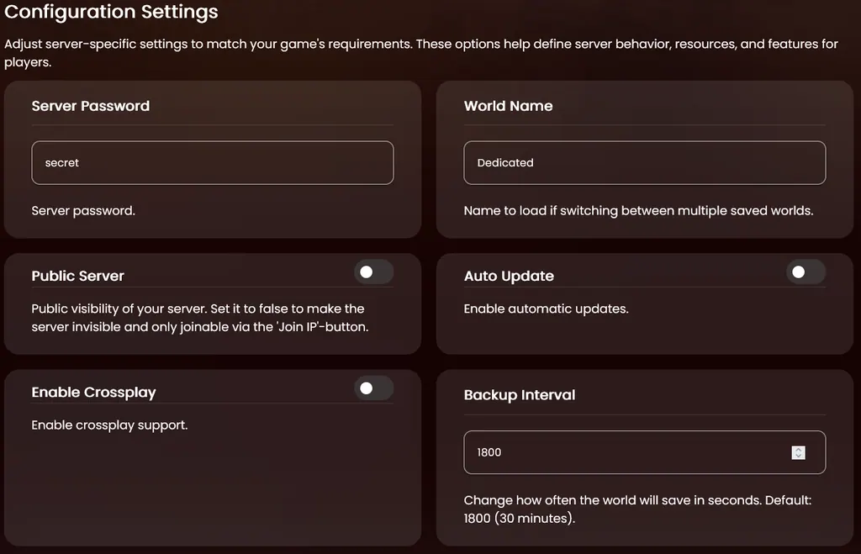Click the Configuration Settings title
This screenshot has width=861, height=554.
tap(112, 12)
